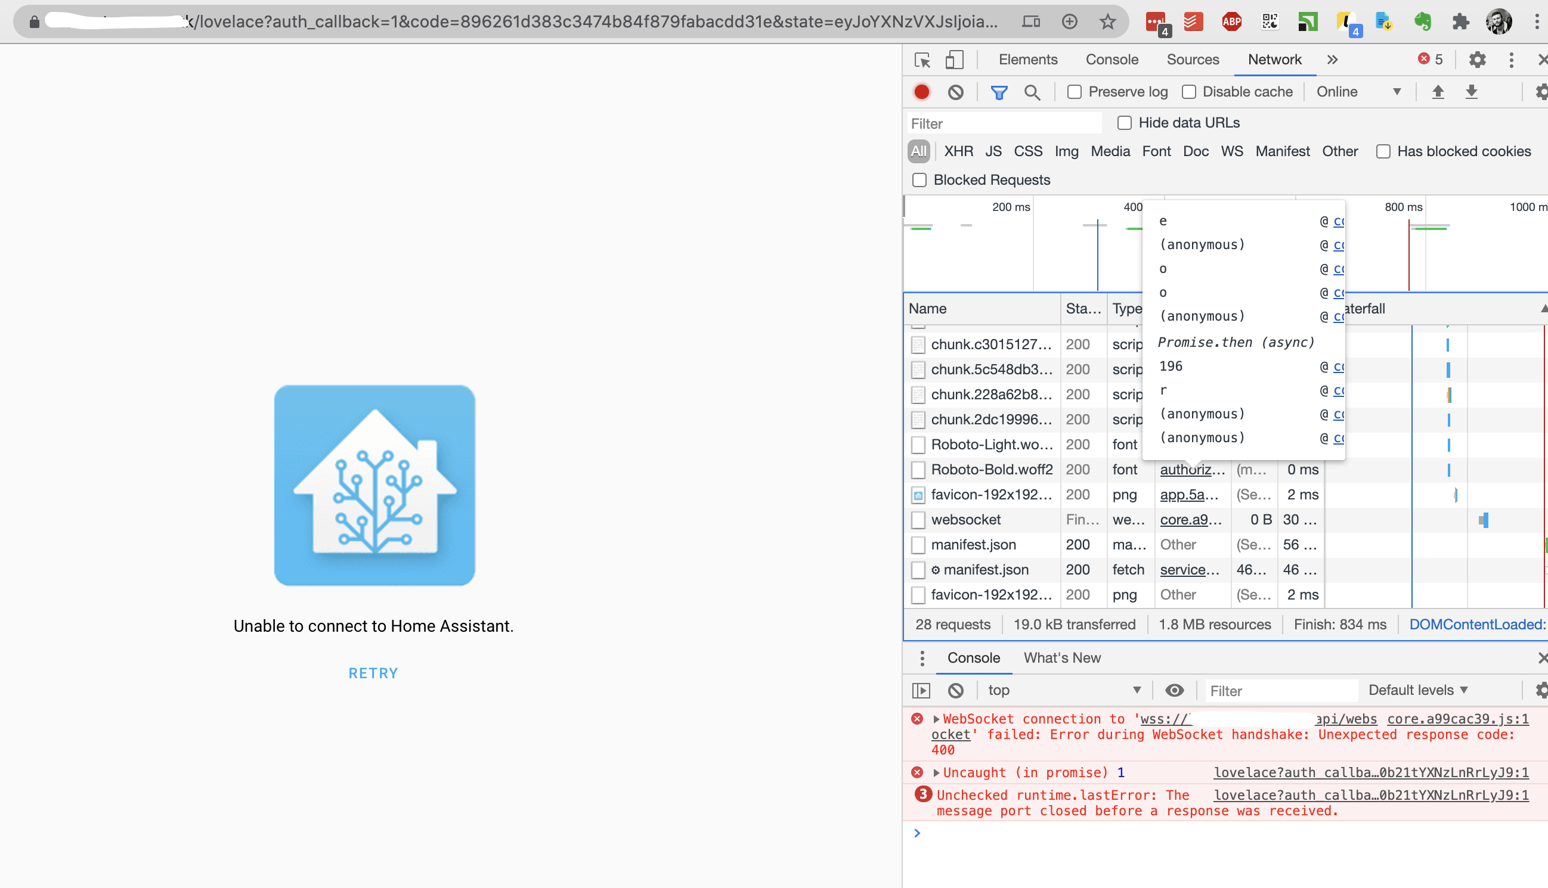This screenshot has height=888, width=1548.
Task: Open the console live expression eye icon
Action: coord(1174,690)
